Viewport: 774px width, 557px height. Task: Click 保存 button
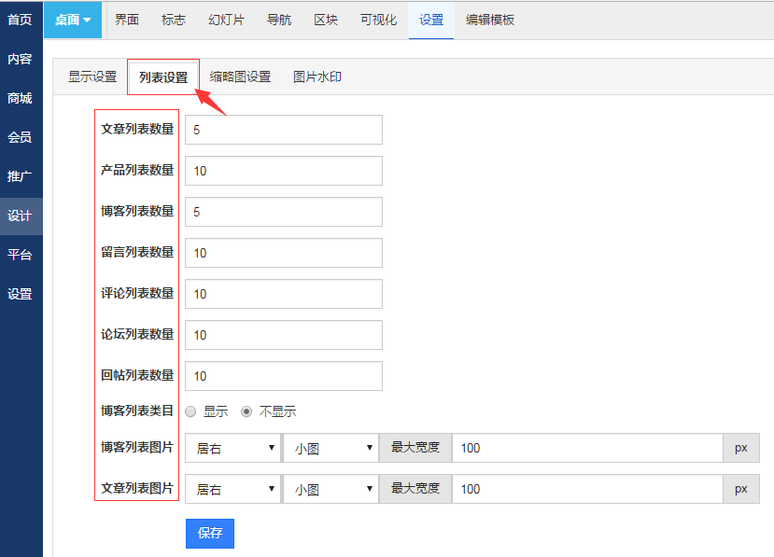210,534
